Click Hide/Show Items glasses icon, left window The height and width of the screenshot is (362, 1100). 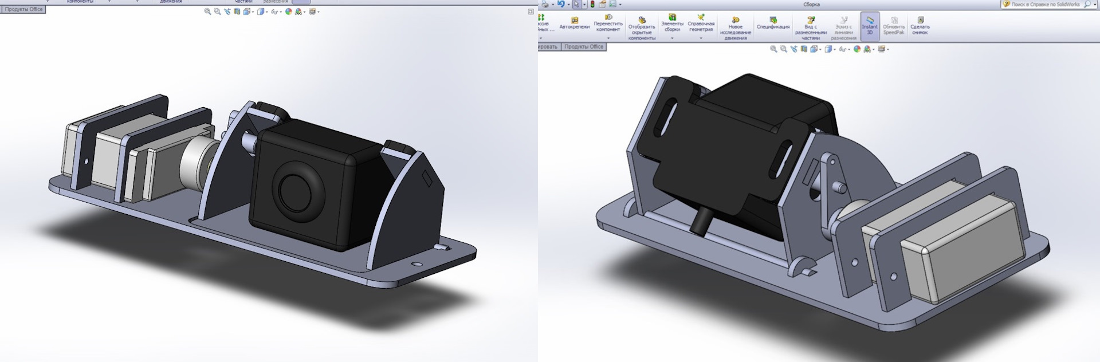click(x=275, y=12)
